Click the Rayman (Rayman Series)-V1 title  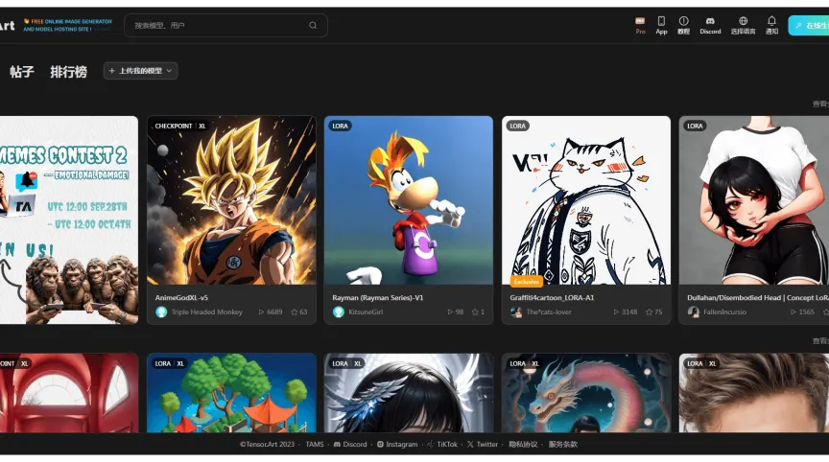pos(377,298)
